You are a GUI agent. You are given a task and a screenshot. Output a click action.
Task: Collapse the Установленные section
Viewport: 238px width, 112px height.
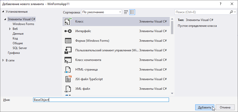point(3,12)
